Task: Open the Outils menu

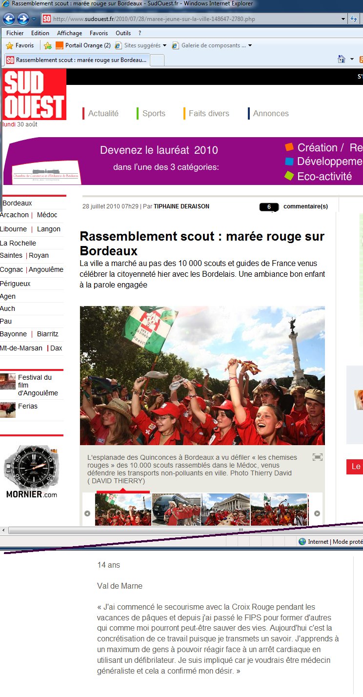Action: [123, 33]
